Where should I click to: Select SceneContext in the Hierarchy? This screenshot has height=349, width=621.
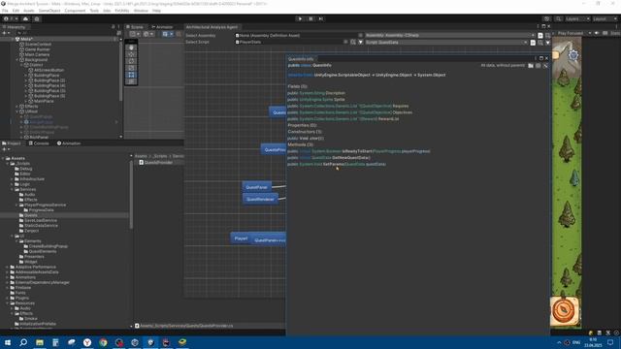(x=38, y=45)
